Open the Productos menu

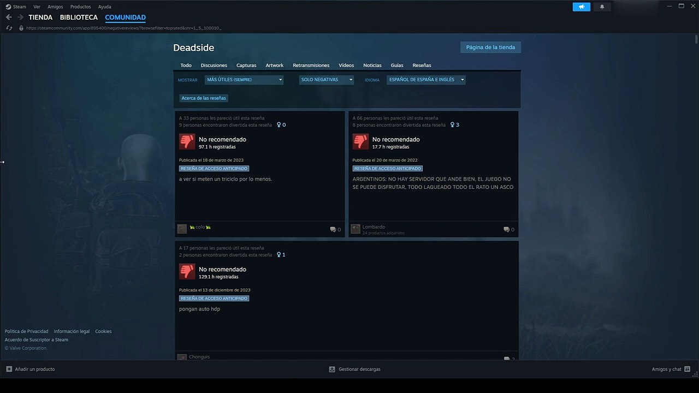coord(80,7)
